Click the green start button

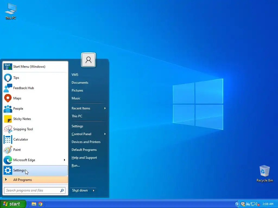click(13, 204)
